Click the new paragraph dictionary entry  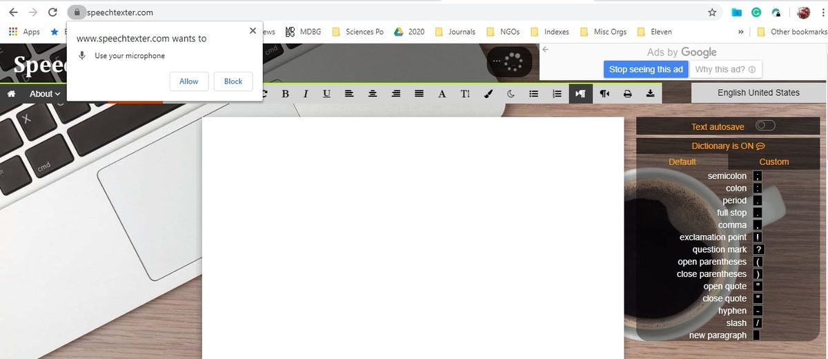[x=724, y=335]
